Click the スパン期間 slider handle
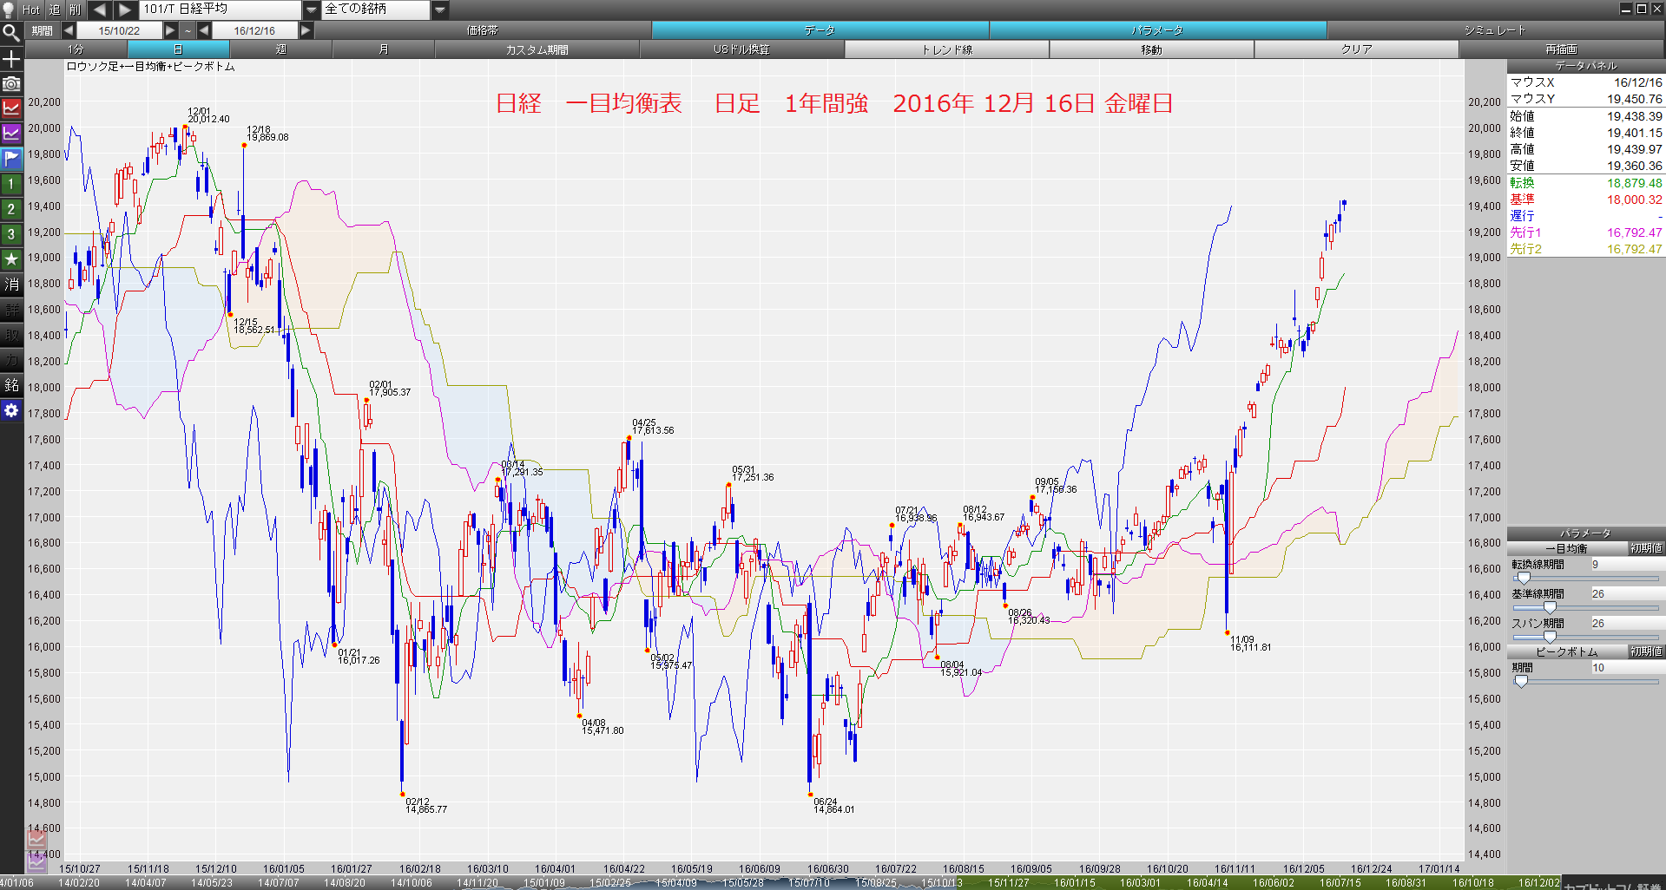 1550,637
